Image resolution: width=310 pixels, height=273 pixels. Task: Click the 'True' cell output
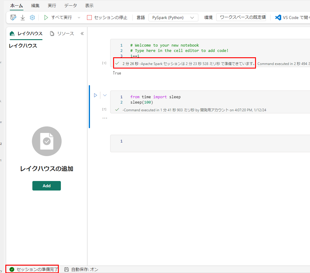117,73
